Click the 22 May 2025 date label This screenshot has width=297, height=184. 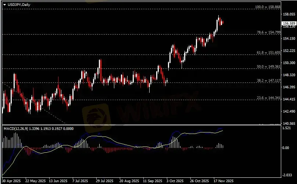(35, 181)
